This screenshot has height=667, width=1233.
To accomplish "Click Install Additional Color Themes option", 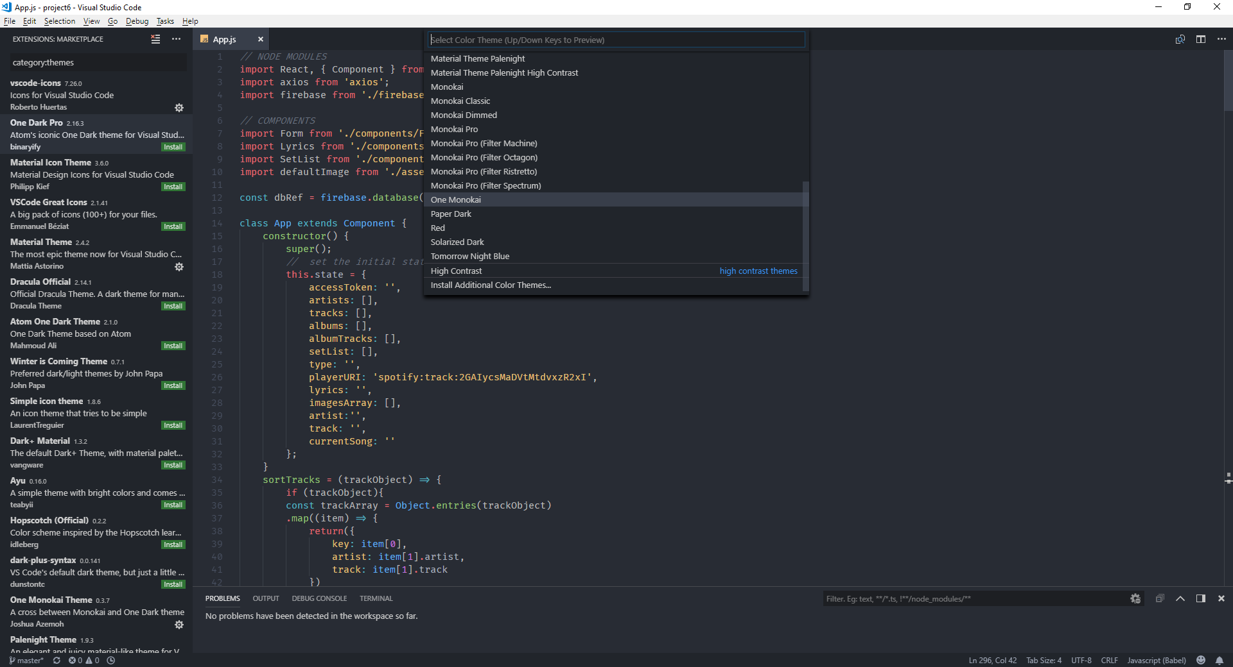I will tap(613, 285).
